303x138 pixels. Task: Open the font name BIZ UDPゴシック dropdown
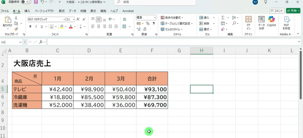tap(64, 19)
